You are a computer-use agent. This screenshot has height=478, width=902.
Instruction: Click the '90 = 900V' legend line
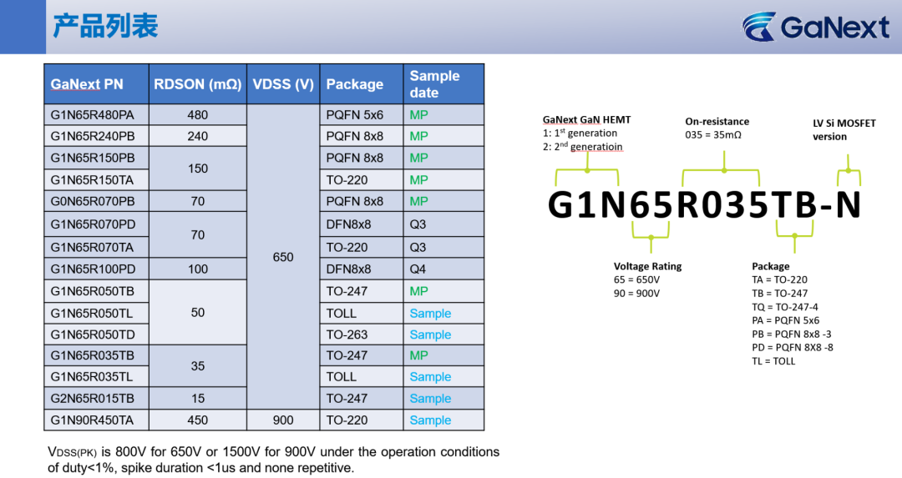[x=636, y=293]
